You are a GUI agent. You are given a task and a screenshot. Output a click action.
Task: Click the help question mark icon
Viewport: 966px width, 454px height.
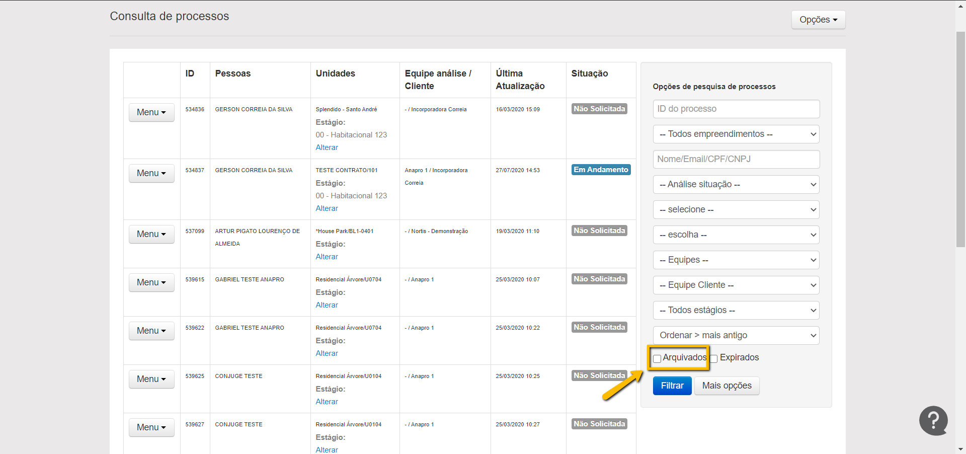[x=933, y=420]
